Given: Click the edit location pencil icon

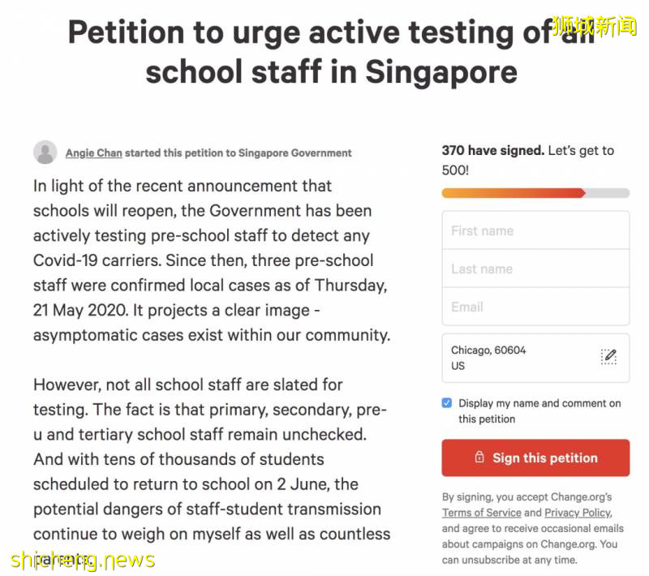Looking at the screenshot, I should pos(609,357).
